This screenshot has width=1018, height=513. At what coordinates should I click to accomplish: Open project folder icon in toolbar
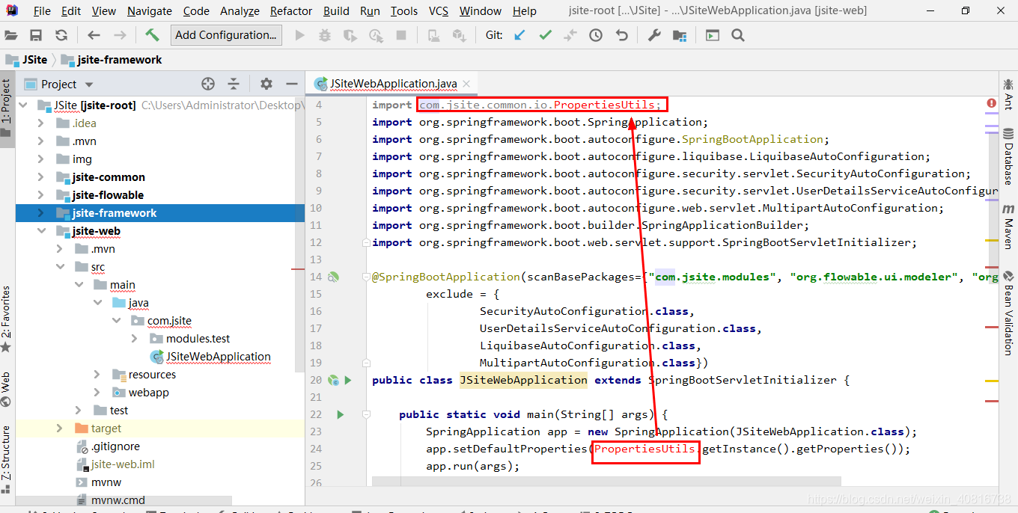[x=11, y=35]
